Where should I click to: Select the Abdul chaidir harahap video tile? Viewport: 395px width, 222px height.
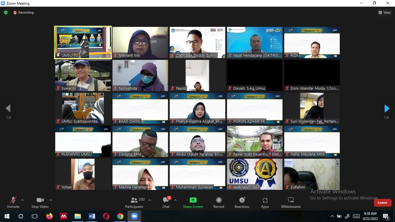tap(197, 141)
